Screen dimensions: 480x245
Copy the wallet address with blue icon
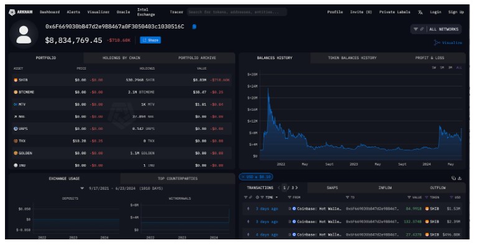pyautogui.click(x=194, y=27)
